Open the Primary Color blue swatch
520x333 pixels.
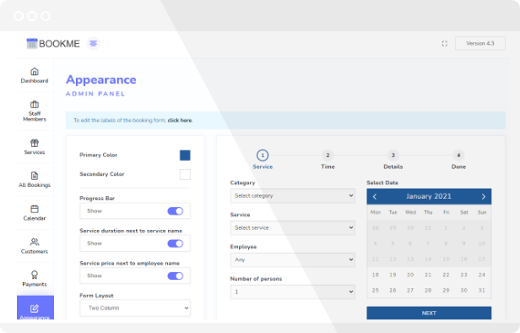pyautogui.click(x=185, y=156)
